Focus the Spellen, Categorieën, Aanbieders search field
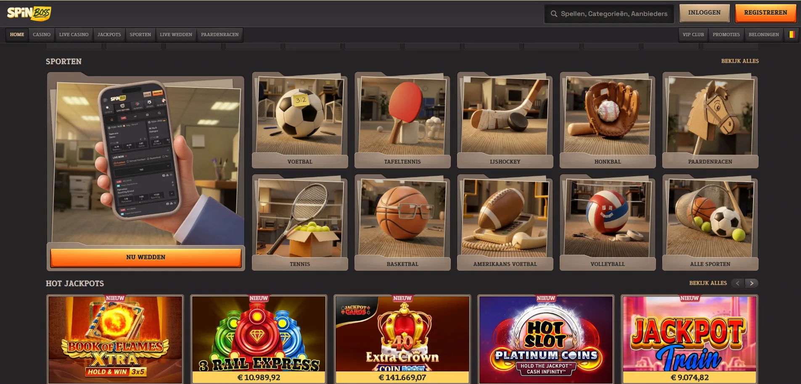Screen dimensions: 801x384 [609, 14]
